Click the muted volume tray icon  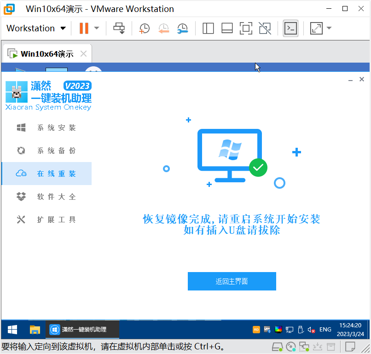point(312,330)
